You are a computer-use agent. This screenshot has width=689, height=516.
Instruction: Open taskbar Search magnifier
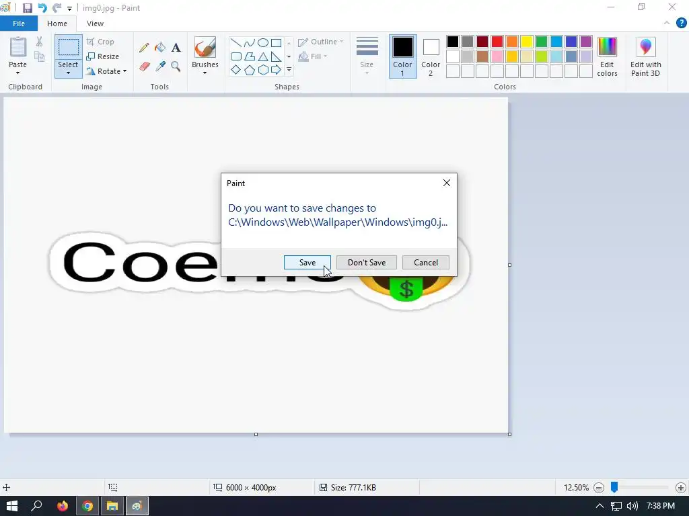pos(36,506)
